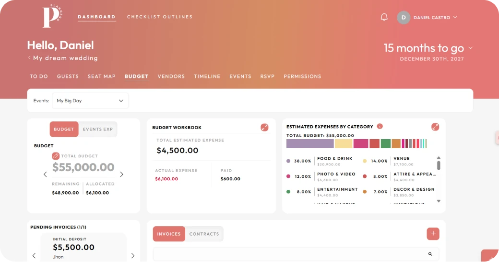The width and height of the screenshot is (499, 262).
Task: Click the plus button to add invoice
Action: click(x=433, y=234)
